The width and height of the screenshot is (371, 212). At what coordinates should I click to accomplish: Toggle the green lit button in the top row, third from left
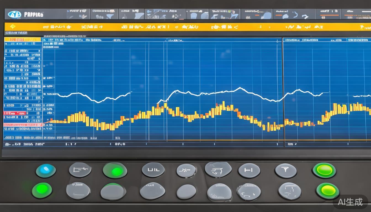[x=115, y=171]
